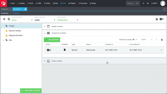Close the ShopBuilder tab
Image resolution: width=167 pixels, height=94 pixels.
click(x=26, y=9)
